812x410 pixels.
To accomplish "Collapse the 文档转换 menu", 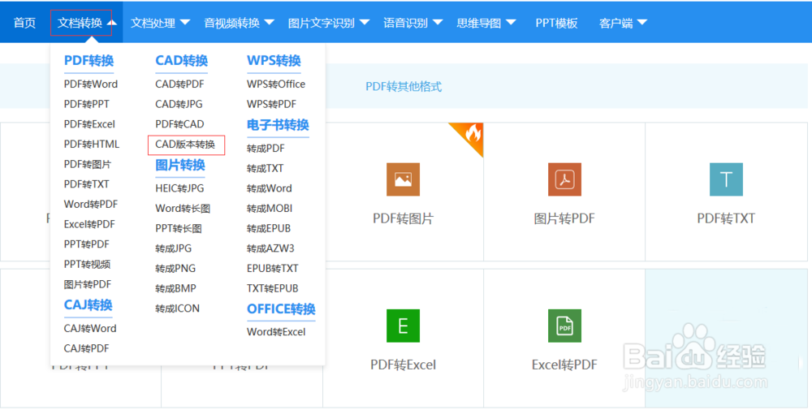I will tap(87, 23).
